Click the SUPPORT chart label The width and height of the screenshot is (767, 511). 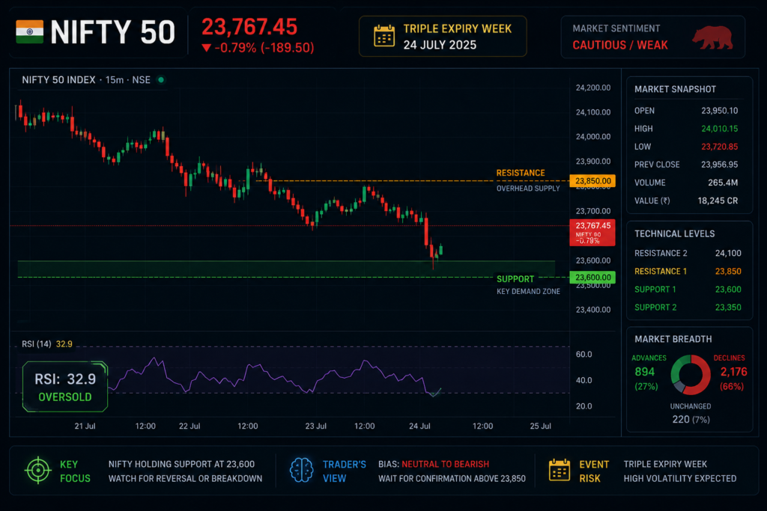tap(515, 279)
